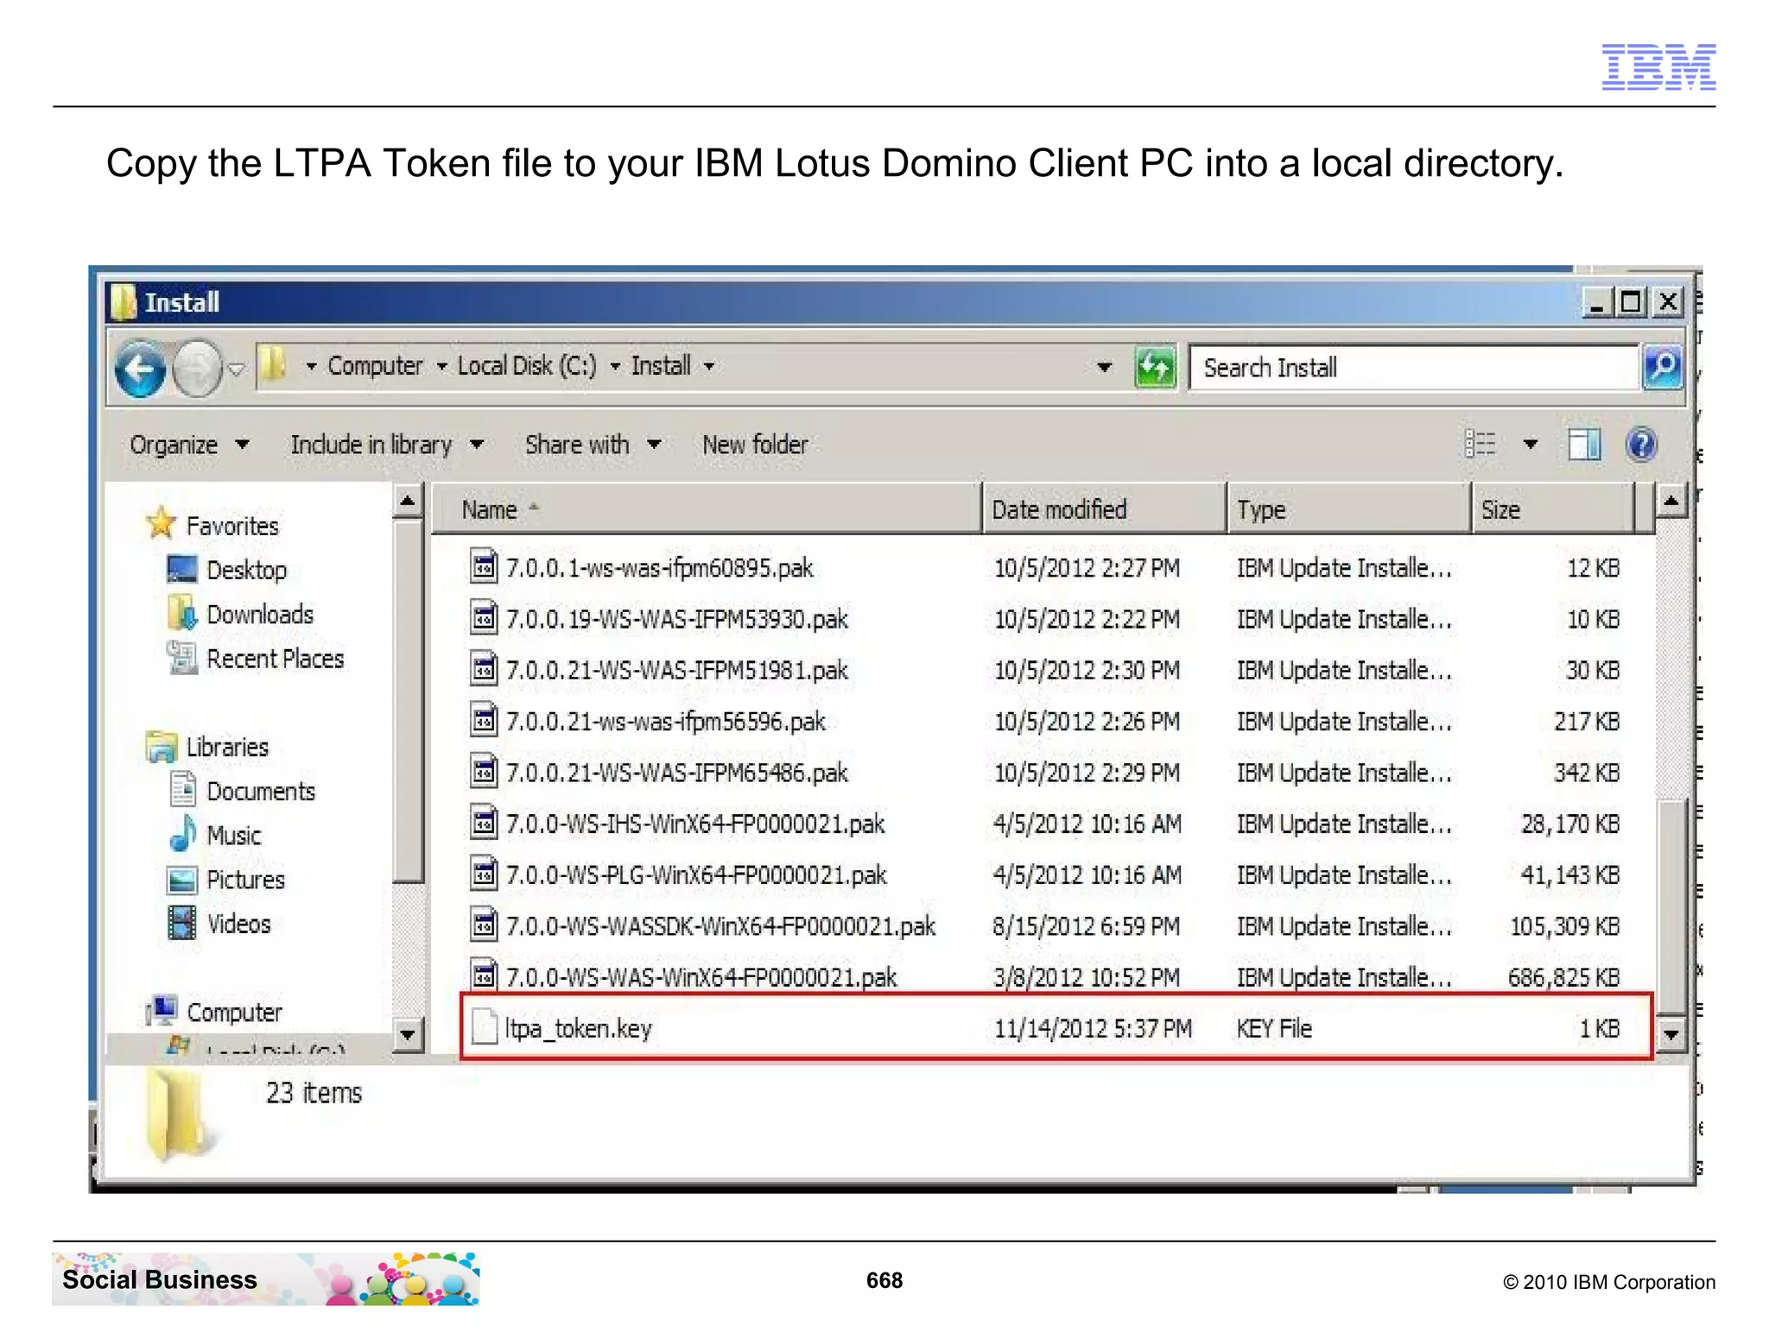1769x1326 pixels.
Task: Open recent pages dropdown beside Forward arrow
Action: click(236, 369)
